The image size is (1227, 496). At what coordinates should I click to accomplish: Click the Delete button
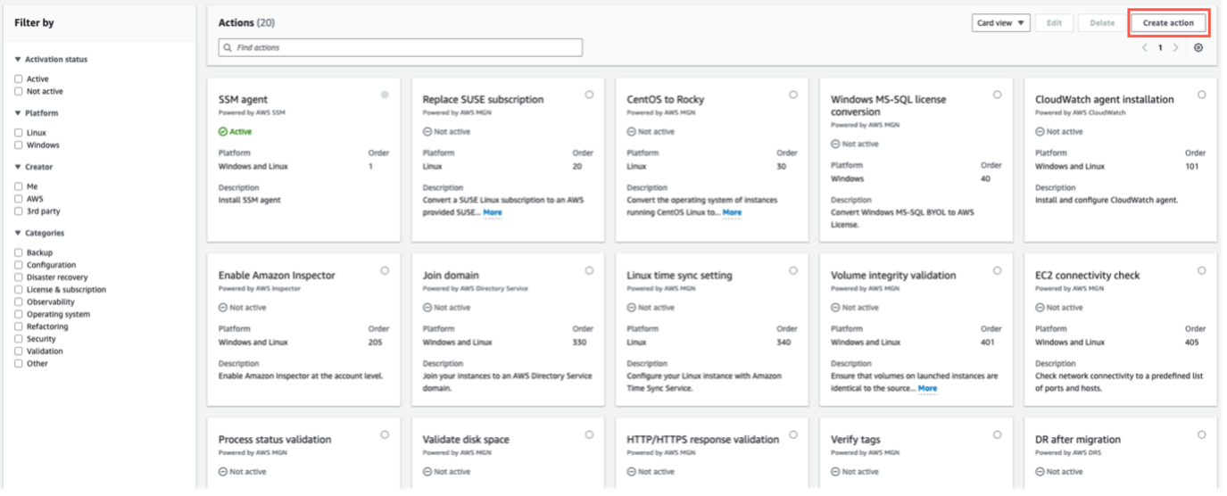[x=1102, y=23]
